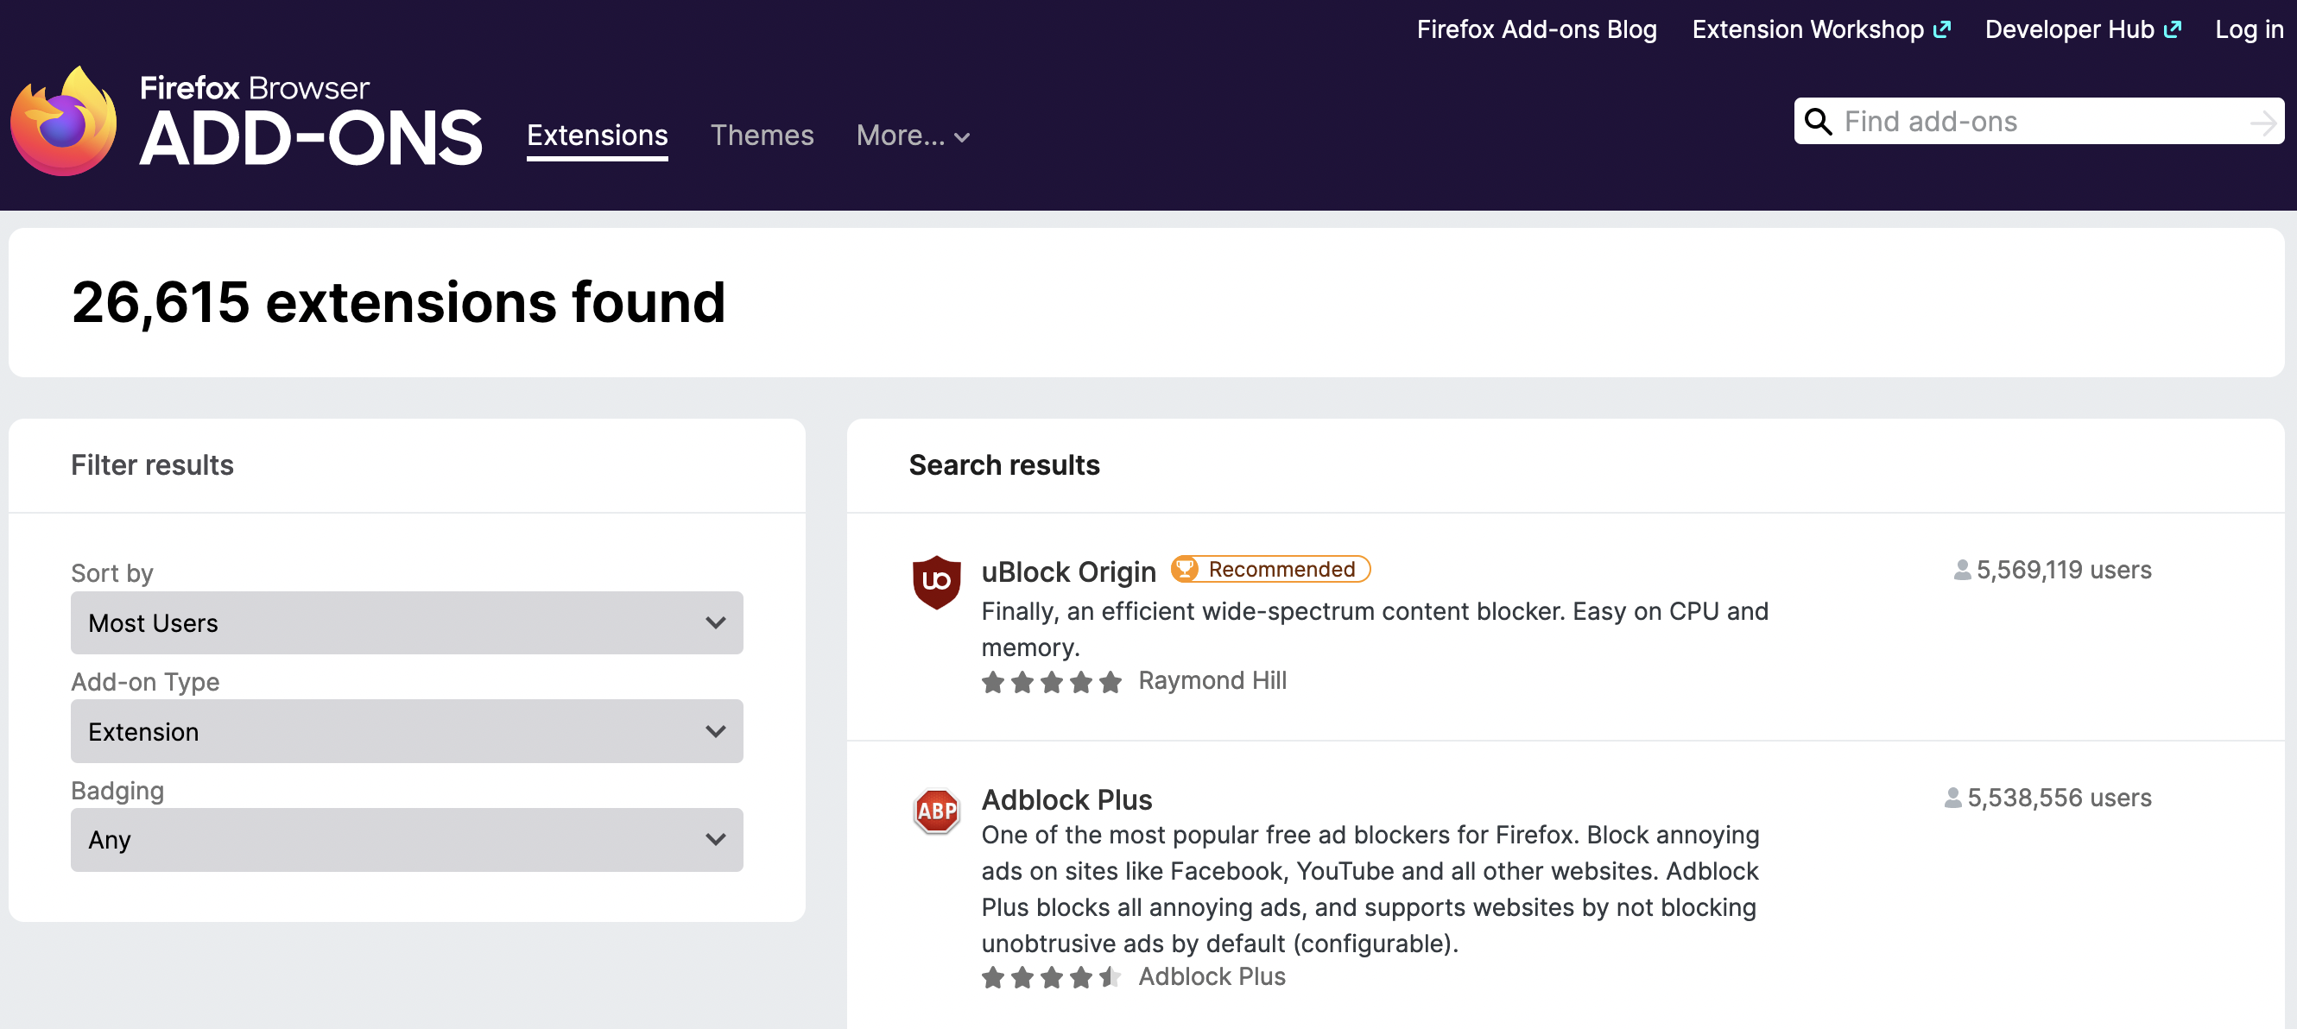Click the search submit arrow
Image resolution: width=2297 pixels, height=1029 pixels.
click(2262, 121)
